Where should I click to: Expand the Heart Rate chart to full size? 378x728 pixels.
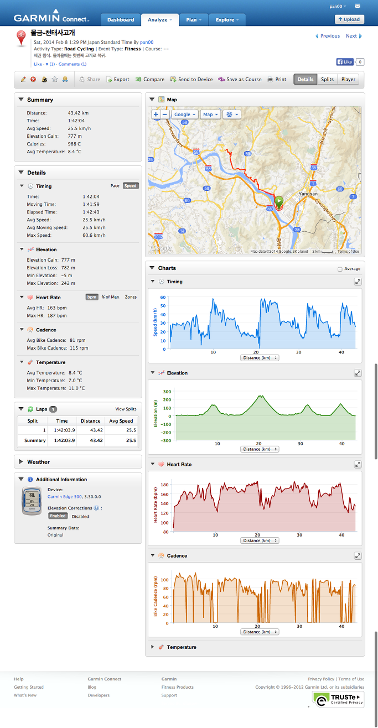358,464
